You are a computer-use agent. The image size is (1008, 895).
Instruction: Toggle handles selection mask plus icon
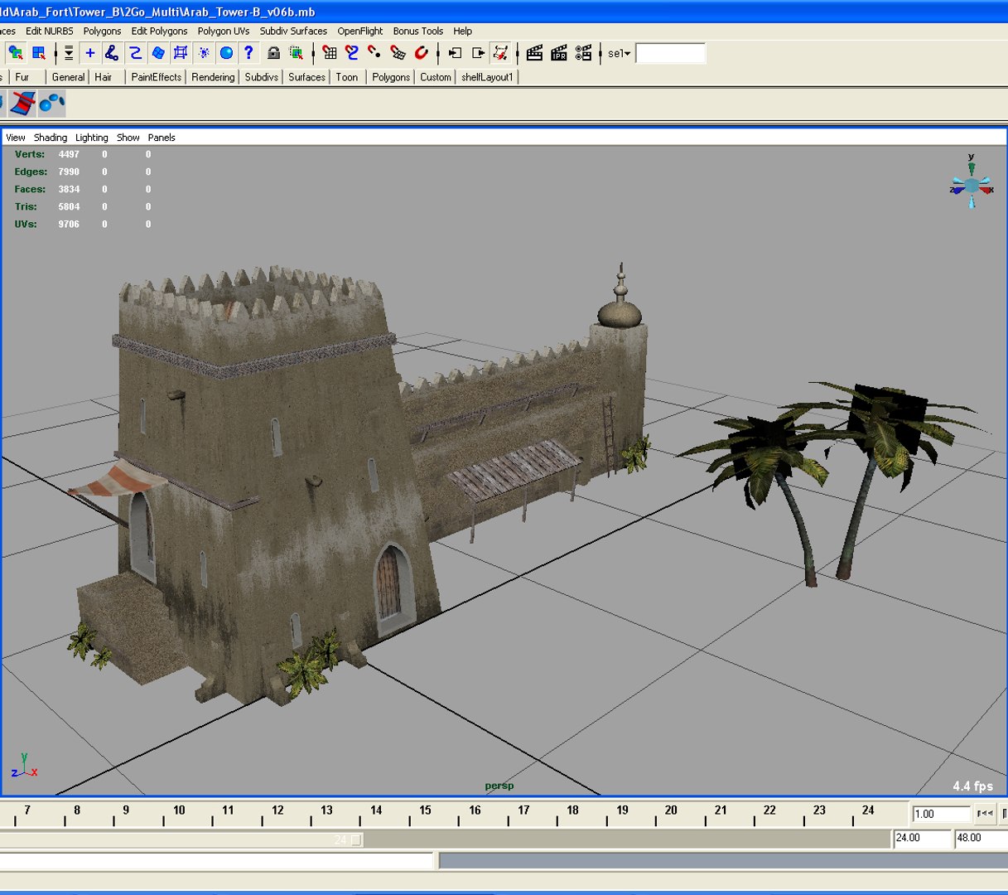[90, 53]
